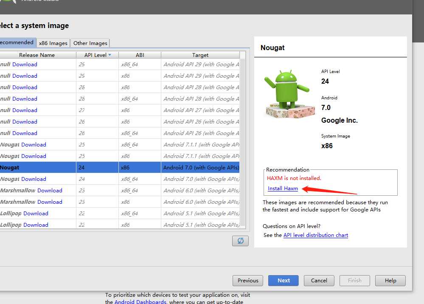
Task: Open the x86 Images tab
Action: (x=53, y=43)
